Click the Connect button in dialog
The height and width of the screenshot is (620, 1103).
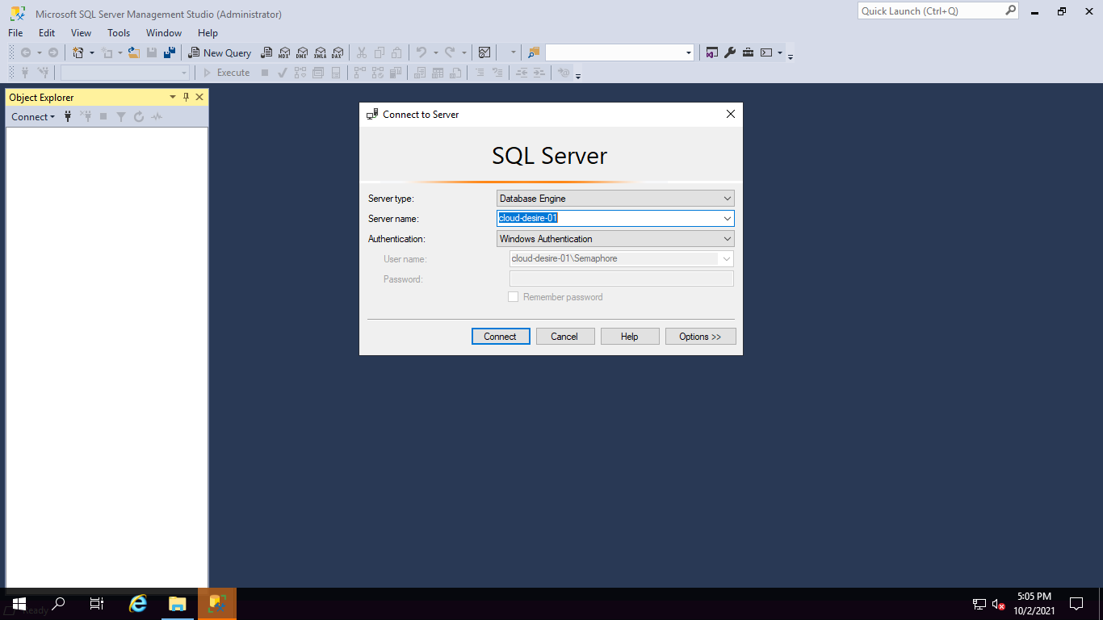pyautogui.click(x=501, y=337)
